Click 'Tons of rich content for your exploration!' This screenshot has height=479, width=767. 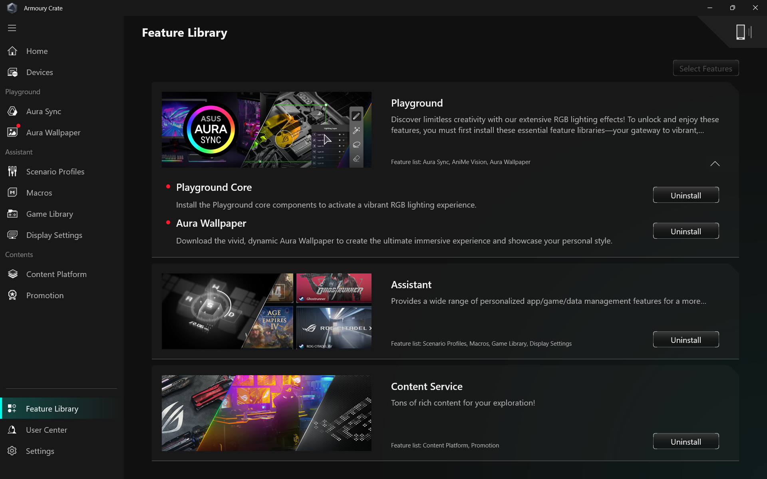(463, 403)
